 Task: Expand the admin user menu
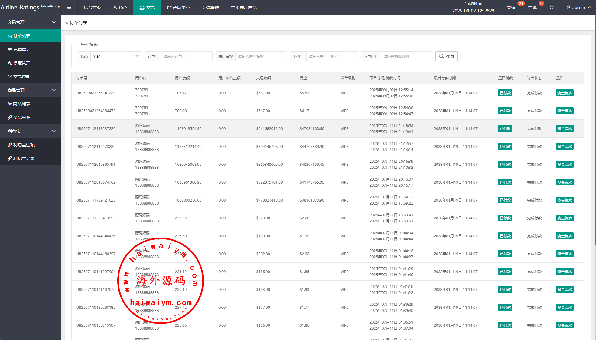click(x=579, y=8)
